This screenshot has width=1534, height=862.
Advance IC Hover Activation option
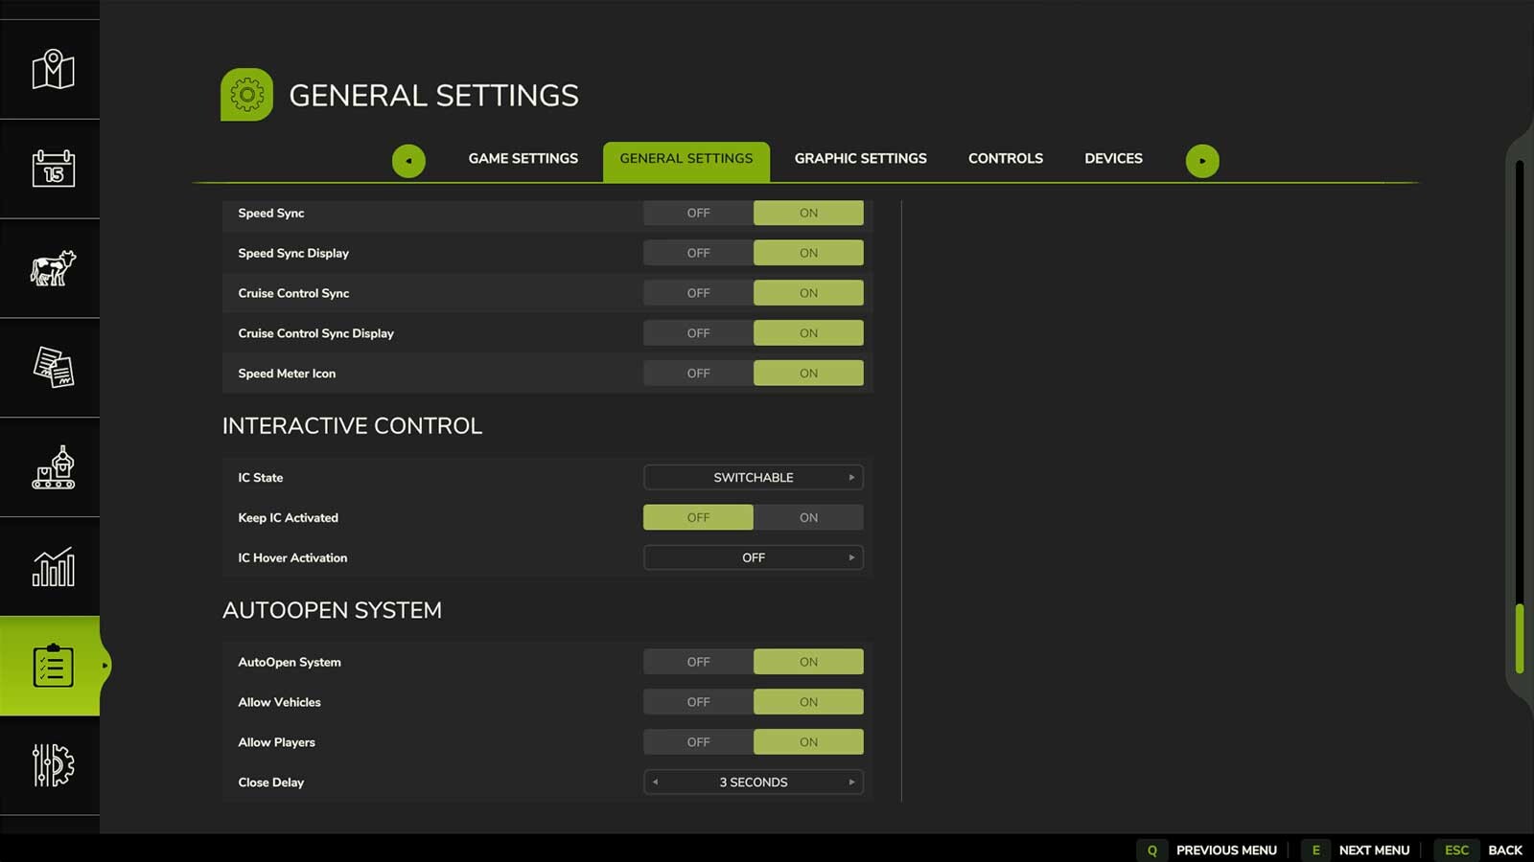pyautogui.click(x=851, y=557)
